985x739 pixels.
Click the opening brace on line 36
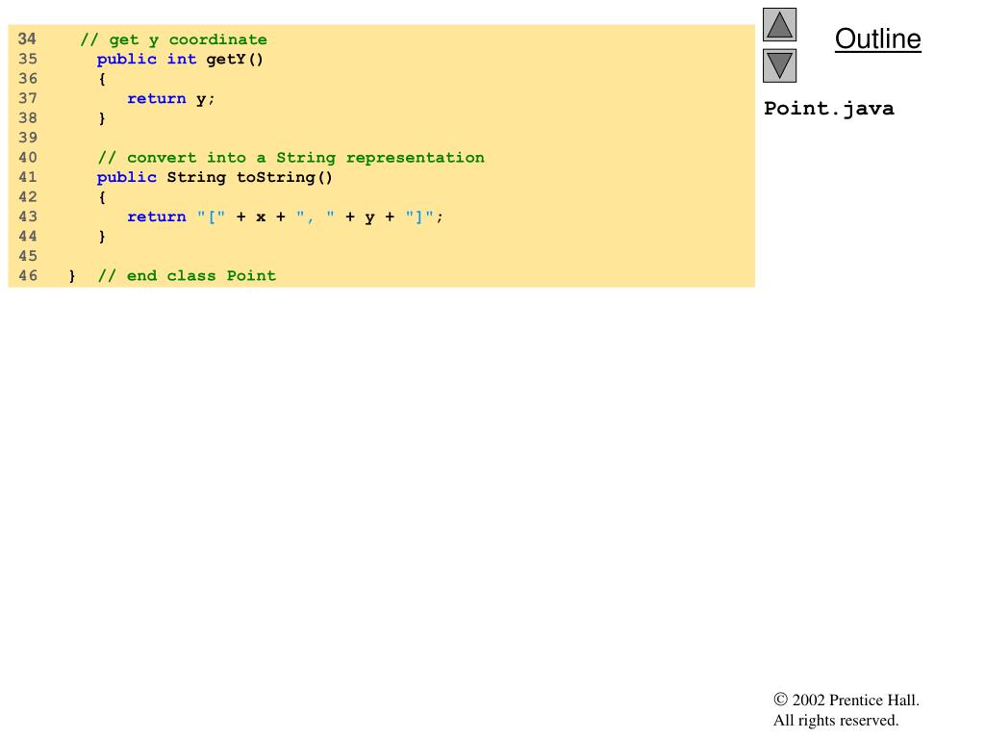[102, 79]
